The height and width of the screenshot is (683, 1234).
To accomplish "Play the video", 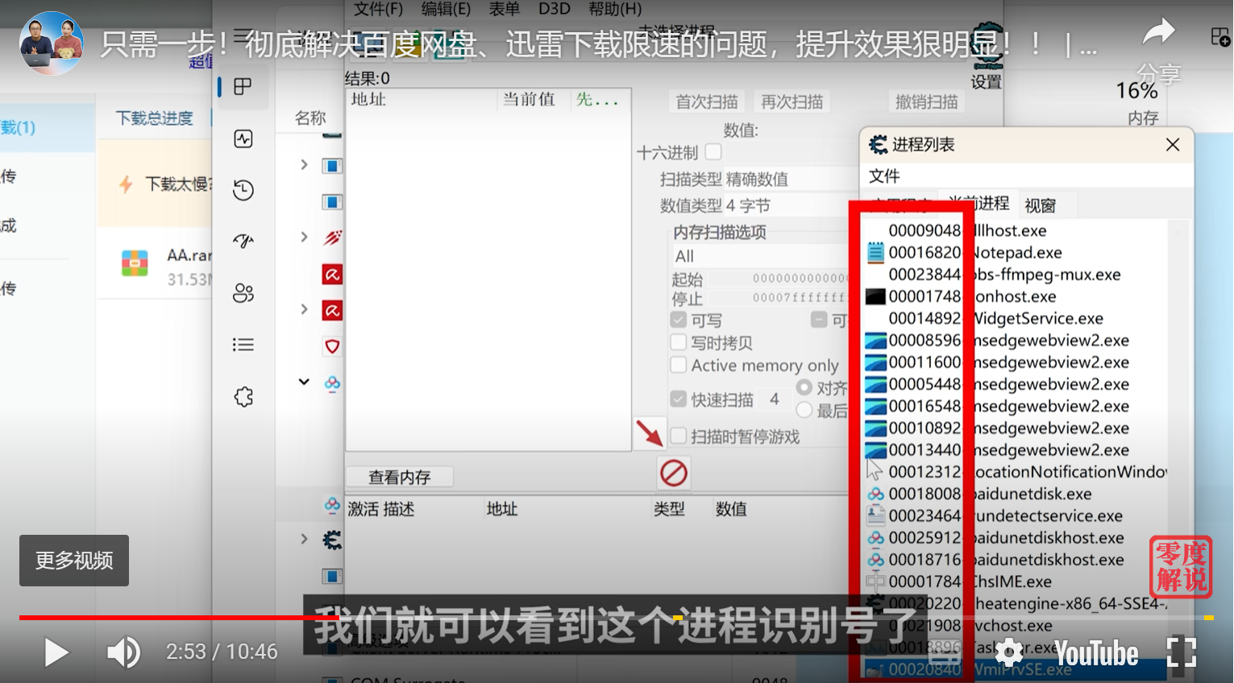I will pos(56,652).
